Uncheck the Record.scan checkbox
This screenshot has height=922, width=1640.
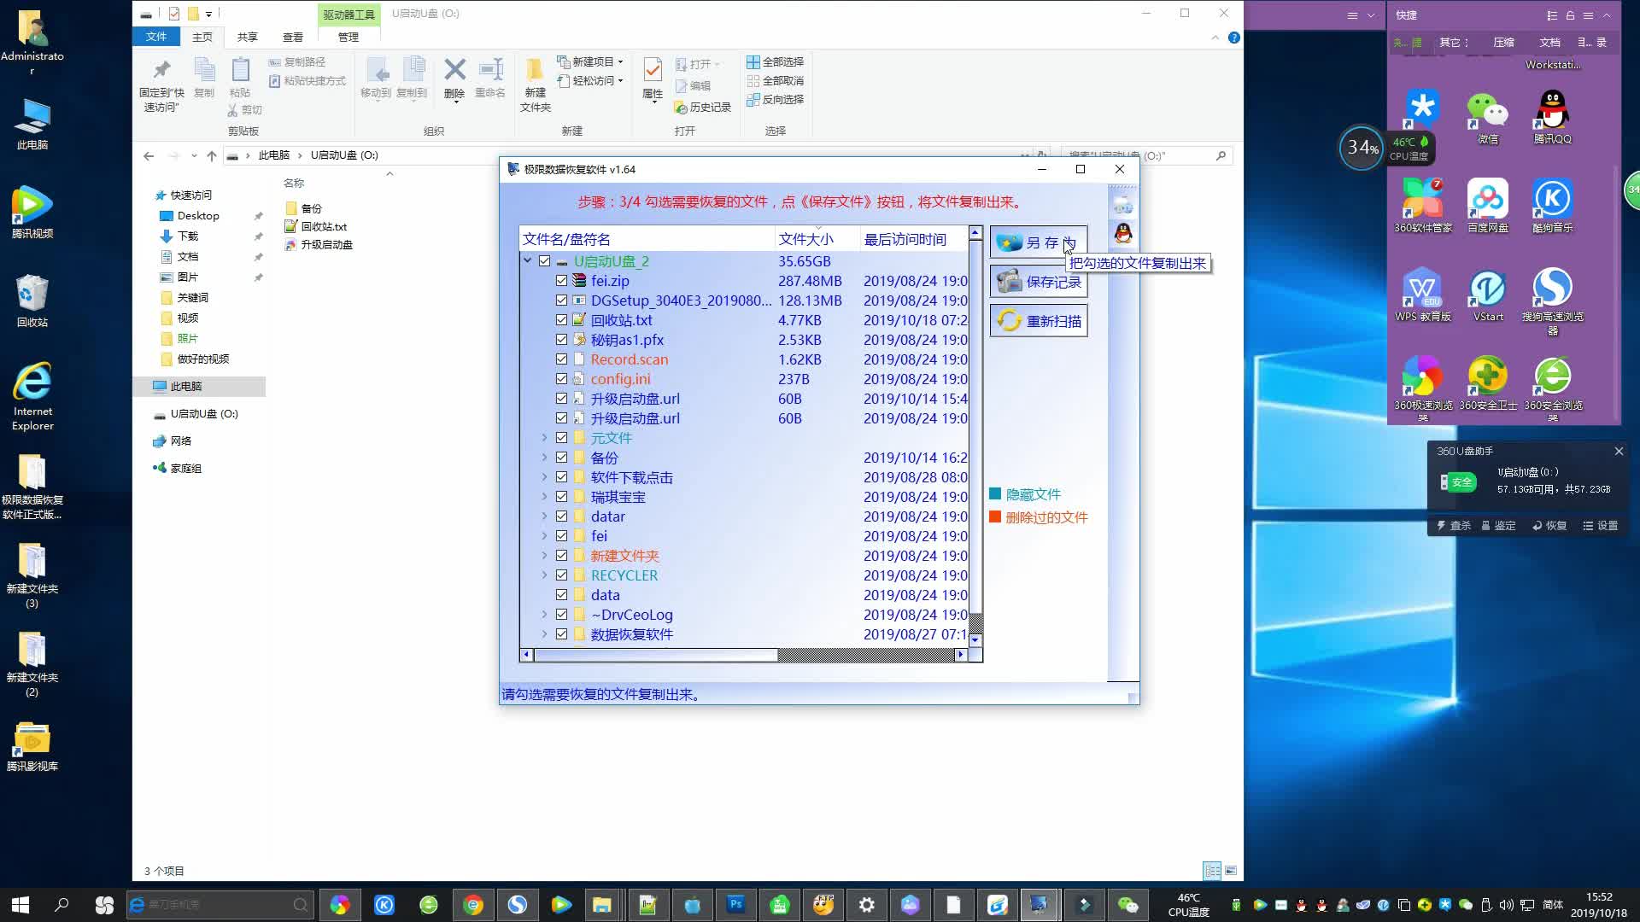coord(561,359)
